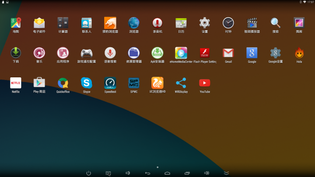Open the Downloads app (下载)
The height and width of the screenshot is (177, 315).
[x=16, y=53]
